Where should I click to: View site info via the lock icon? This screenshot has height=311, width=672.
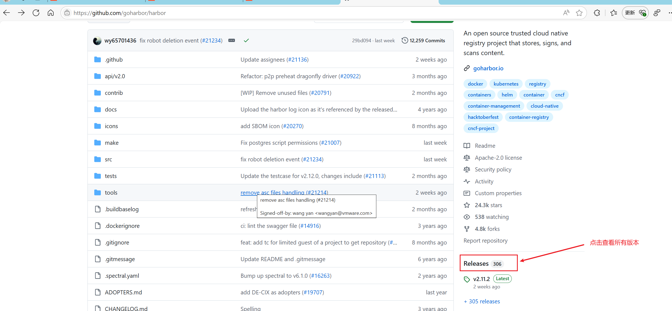[x=67, y=13]
